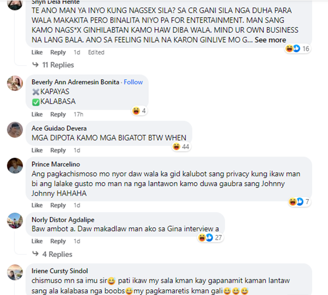Viewport: 328px width, 295px height.
Task: Open the 16 reactions on top comment
Action: click(x=297, y=49)
